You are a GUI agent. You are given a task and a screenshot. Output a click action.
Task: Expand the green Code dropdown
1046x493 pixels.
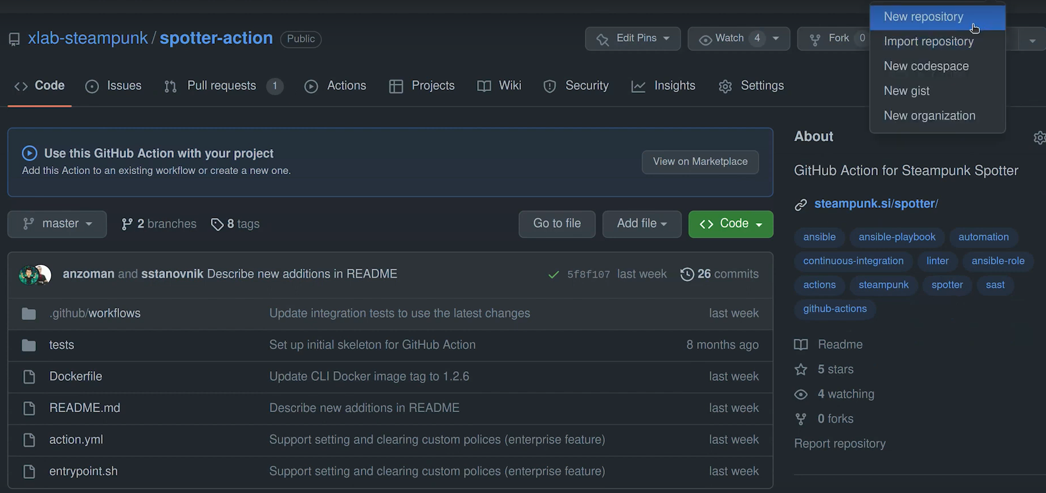pyautogui.click(x=730, y=224)
